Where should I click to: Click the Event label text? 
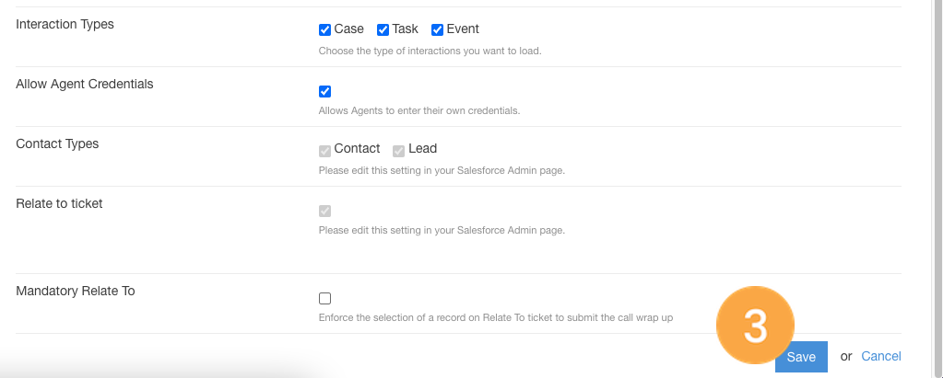click(x=463, y=29)
